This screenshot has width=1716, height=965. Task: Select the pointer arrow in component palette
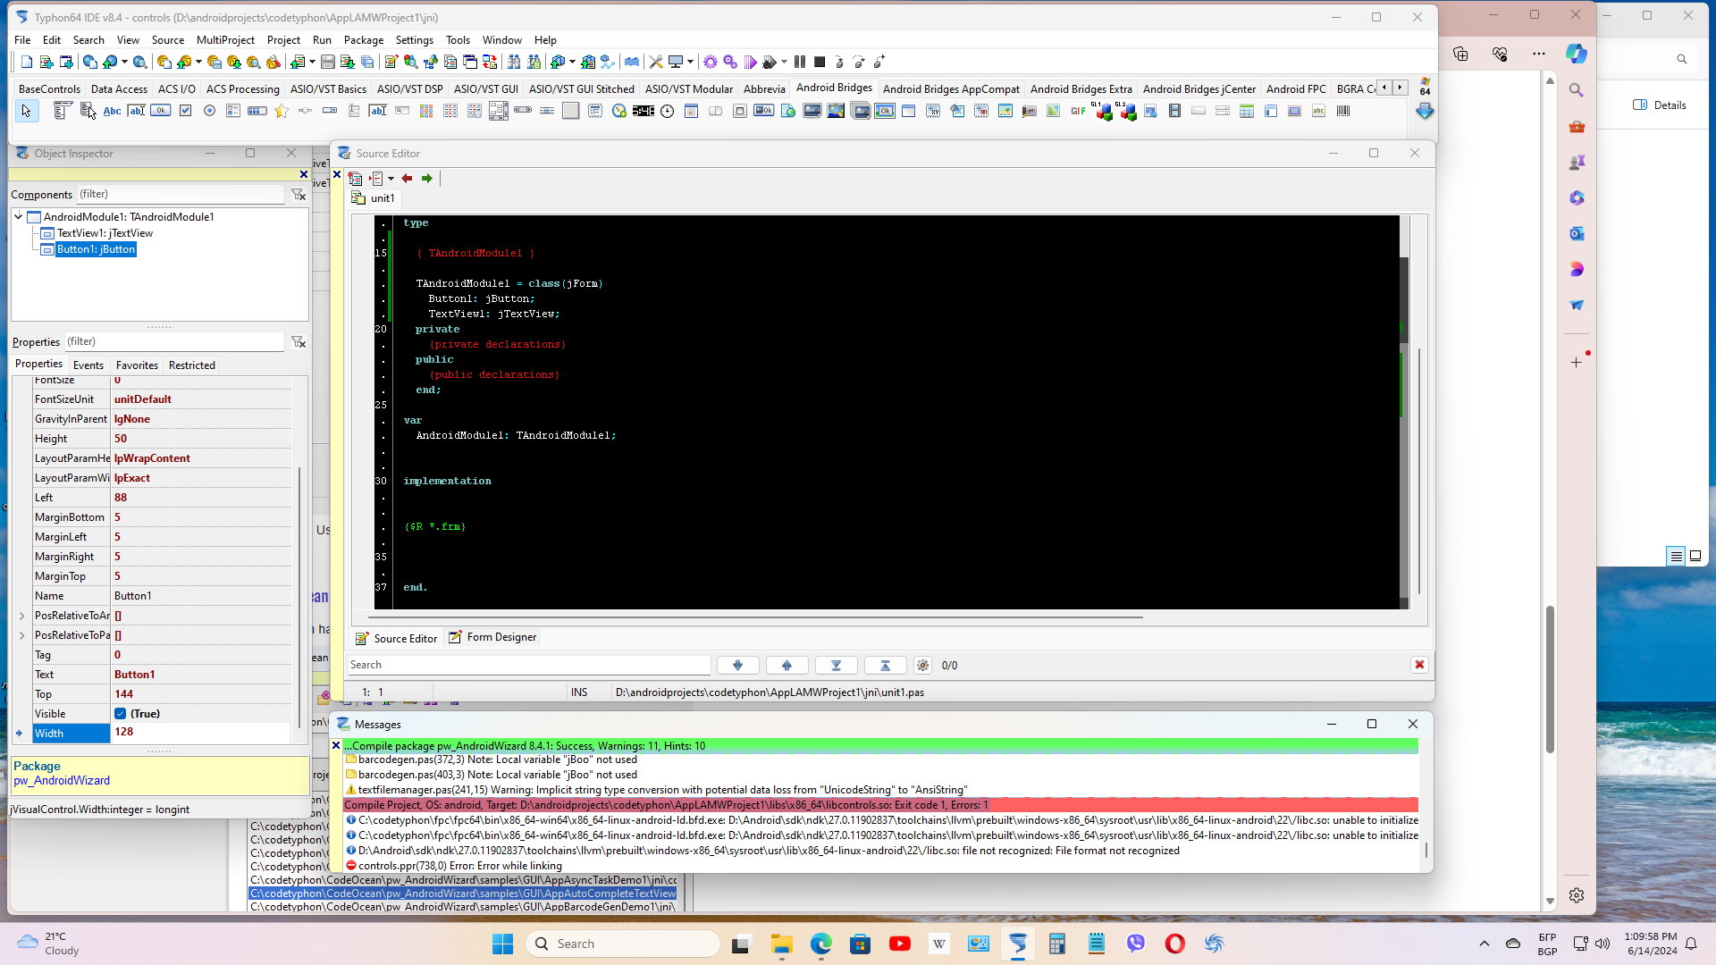(26, 111)
